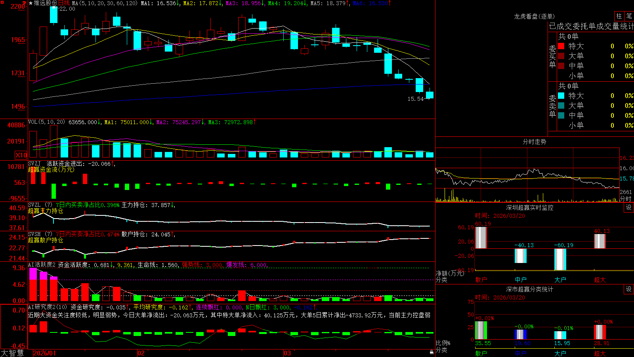Select the 柱 bar display mode
The width and height of the screenshot is (634, 357).
click(619, 16)
